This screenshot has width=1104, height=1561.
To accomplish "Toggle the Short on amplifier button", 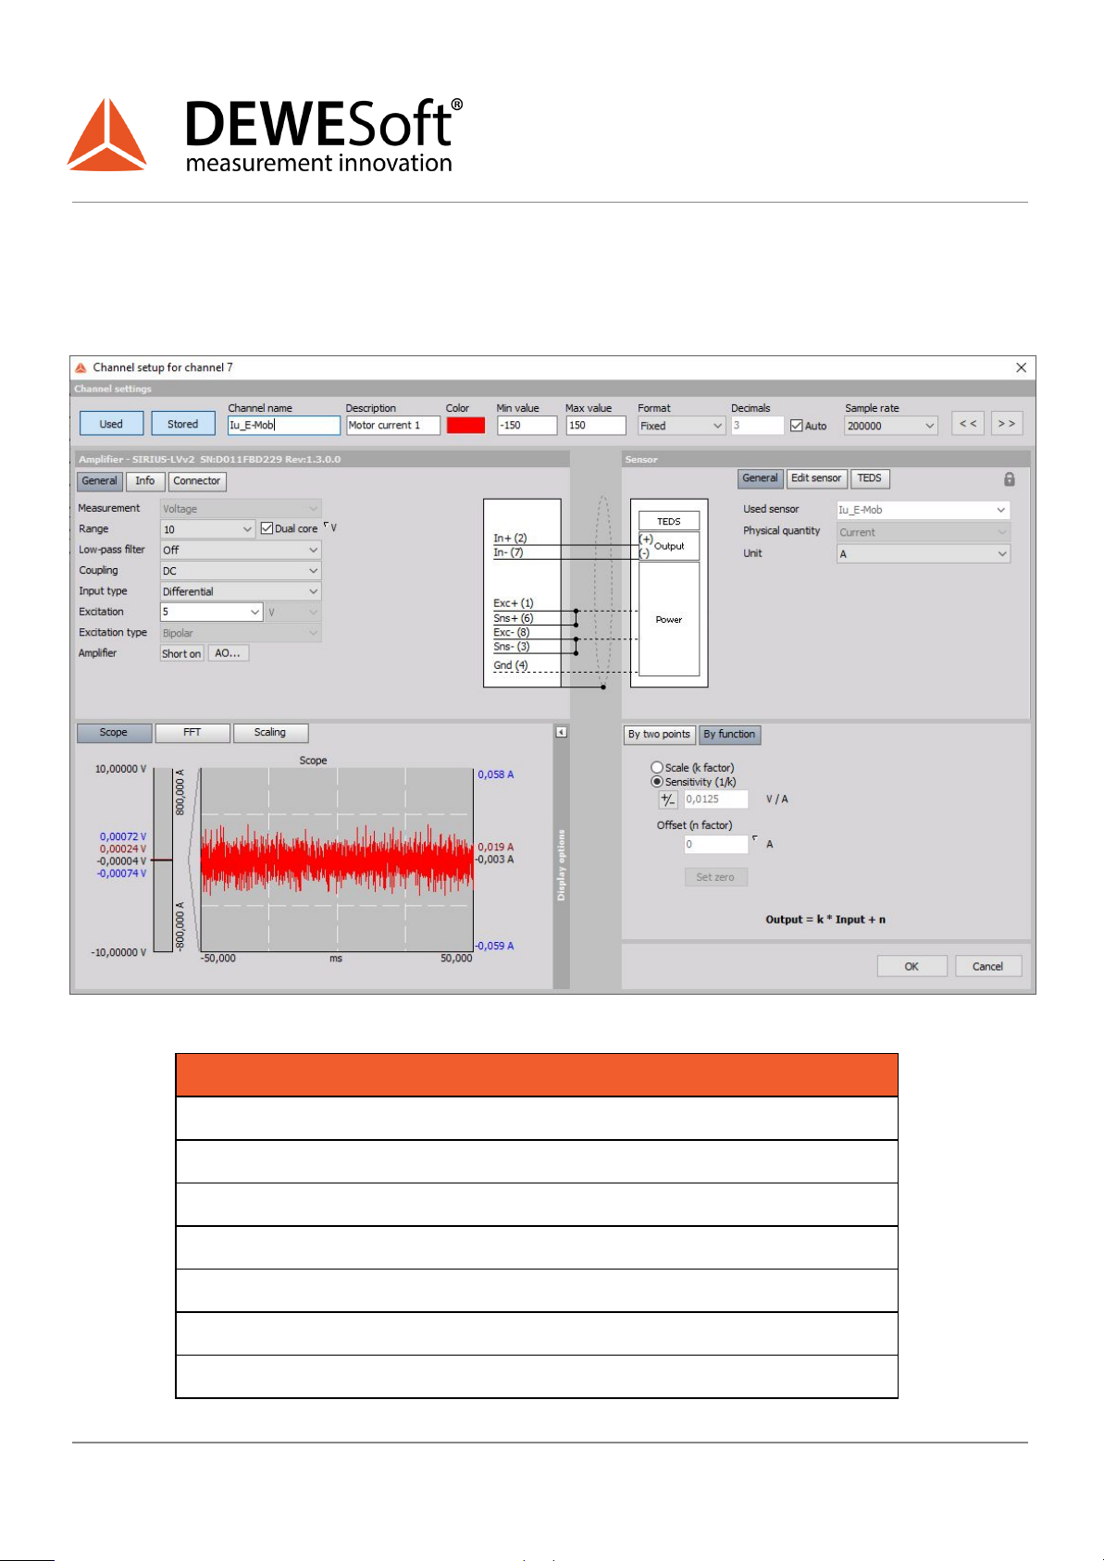I will click(x=181, y=653).
